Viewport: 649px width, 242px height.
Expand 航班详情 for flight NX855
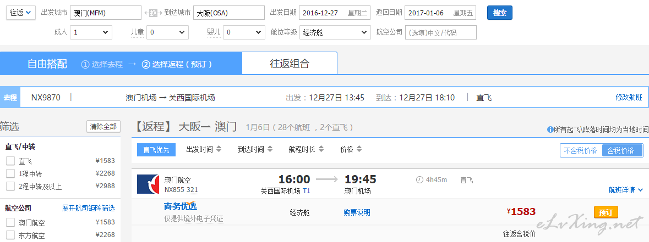pyautogui.click(x=626, y=190)
